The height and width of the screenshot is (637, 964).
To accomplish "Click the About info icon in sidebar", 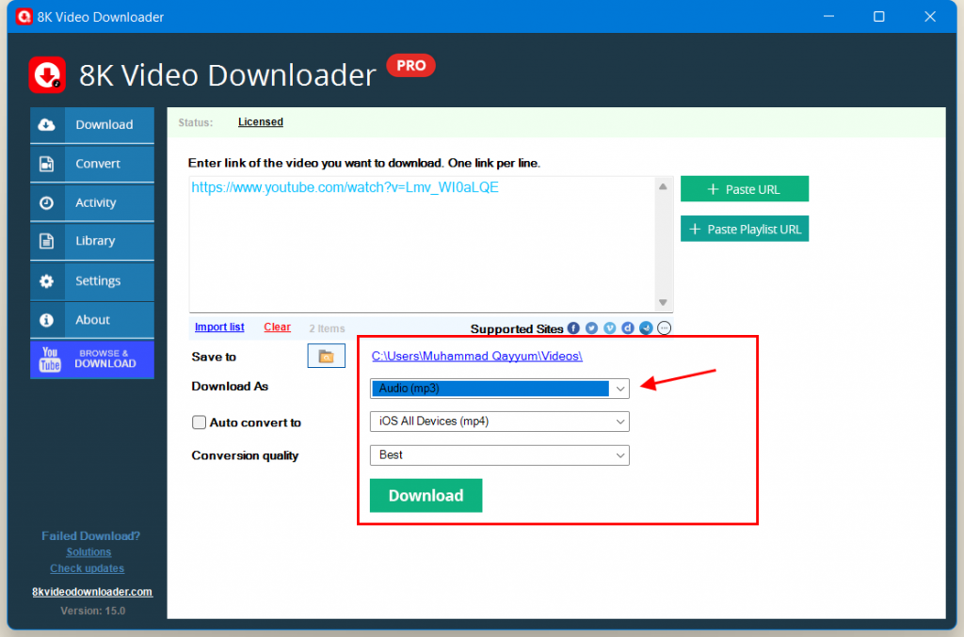I will point(47,320).
